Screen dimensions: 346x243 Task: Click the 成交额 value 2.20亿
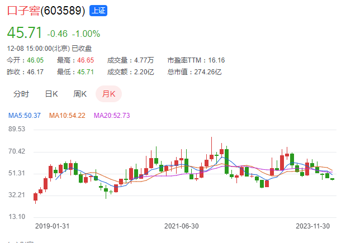click(x=144, y=72)
